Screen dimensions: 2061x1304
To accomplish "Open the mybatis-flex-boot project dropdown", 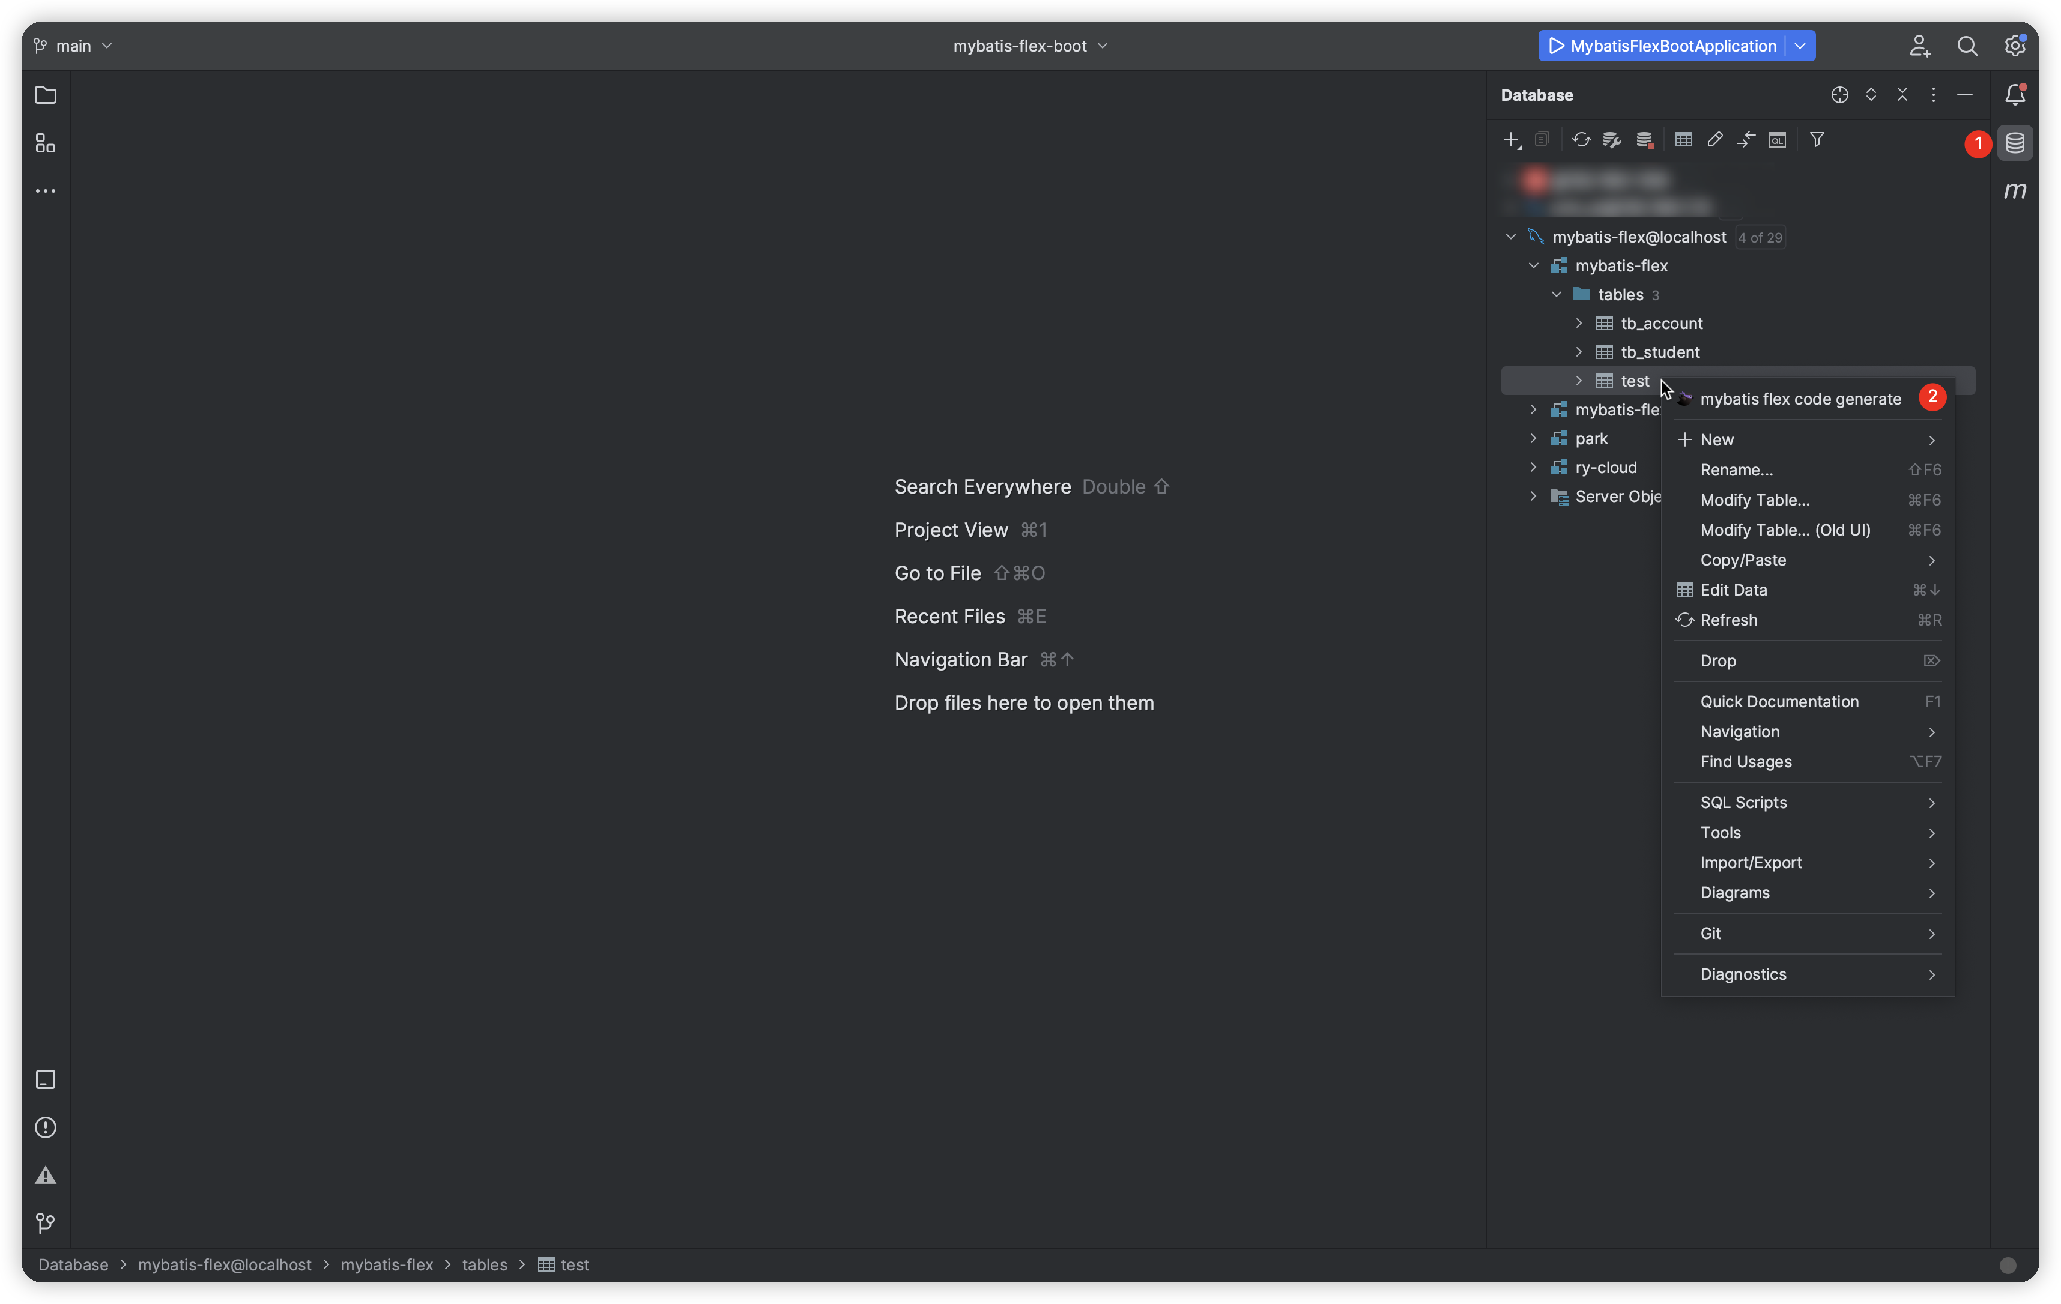I will tap(1030, 46).
